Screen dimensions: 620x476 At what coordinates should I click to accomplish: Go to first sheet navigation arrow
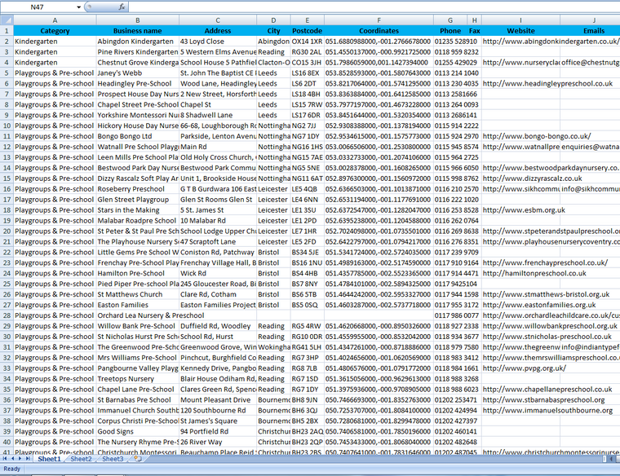[x=5, y=459]
